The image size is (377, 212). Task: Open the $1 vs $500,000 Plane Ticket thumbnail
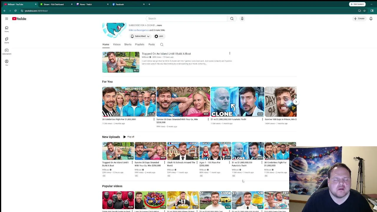click(183, 200)
